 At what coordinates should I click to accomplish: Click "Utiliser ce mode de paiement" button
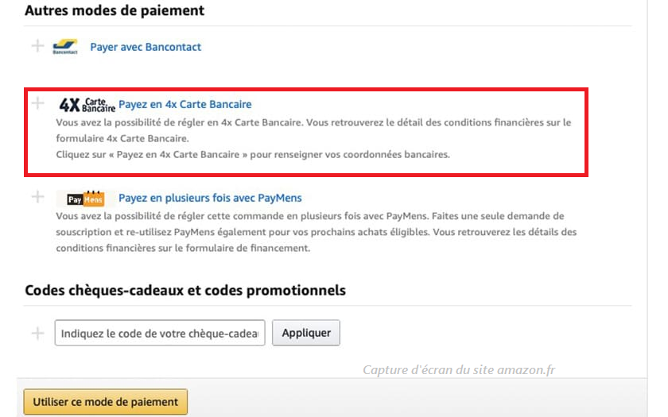[x=106, y=402]
